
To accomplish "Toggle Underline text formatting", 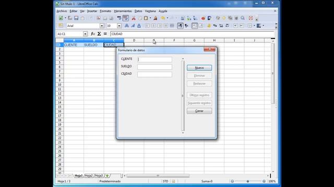I will pos(139,25).
